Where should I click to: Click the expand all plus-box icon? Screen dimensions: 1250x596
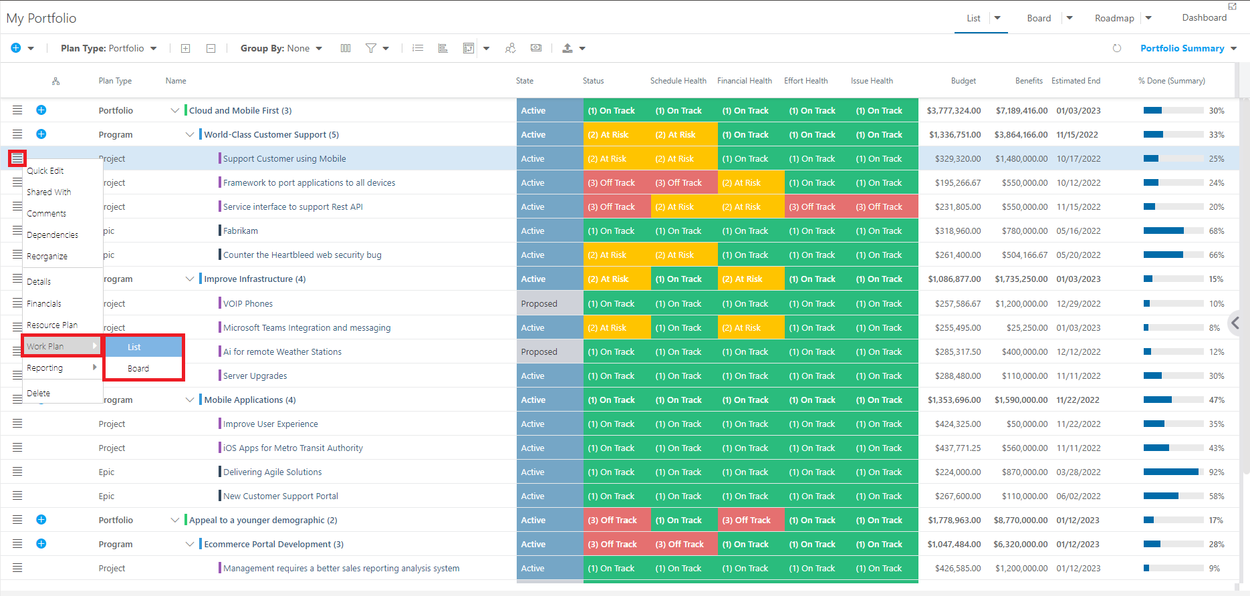(x=186, y=48)
